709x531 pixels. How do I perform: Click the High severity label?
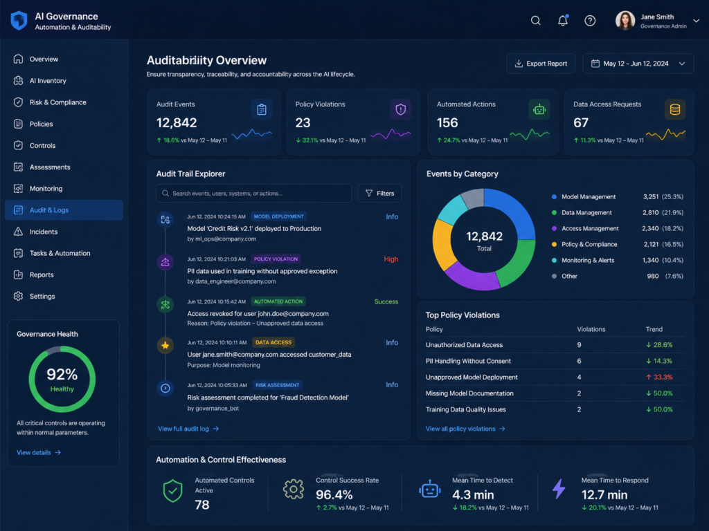(391, 259)
